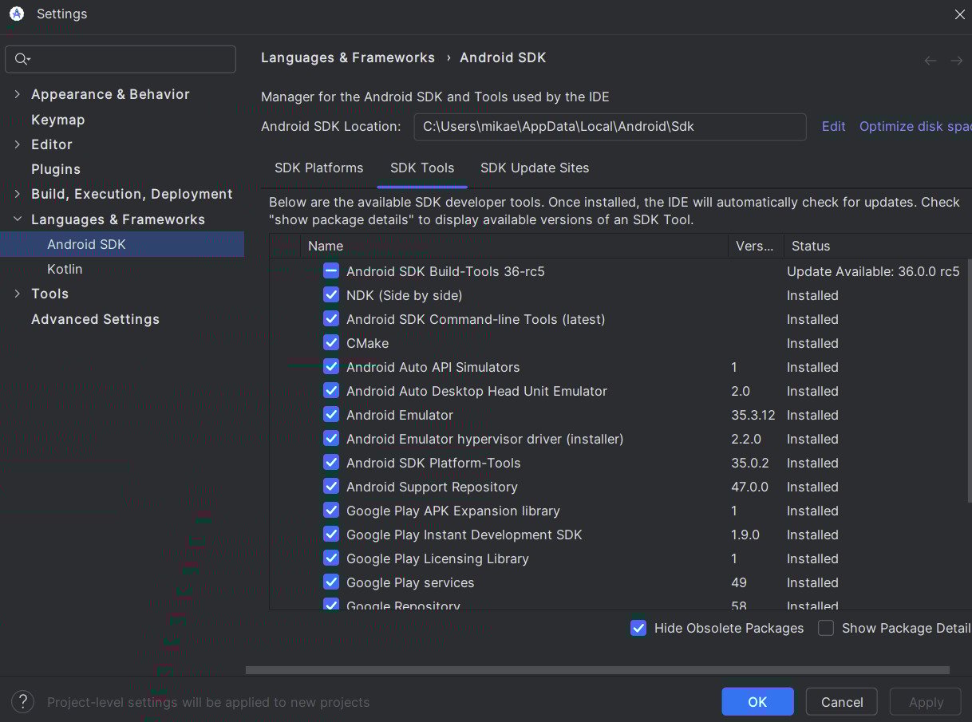Image resolution: width=972 pixels, height=722 pixels.
Task: Click the search magnifier icon
Action: click(x=22, y=59)
